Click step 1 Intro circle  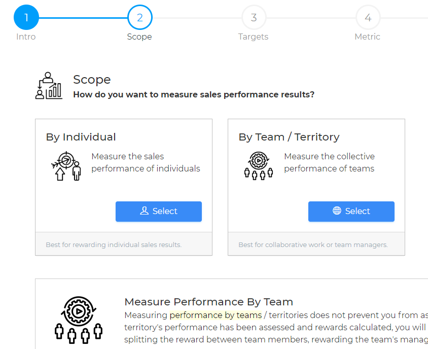pyautogui.click(x=26, y=18)
